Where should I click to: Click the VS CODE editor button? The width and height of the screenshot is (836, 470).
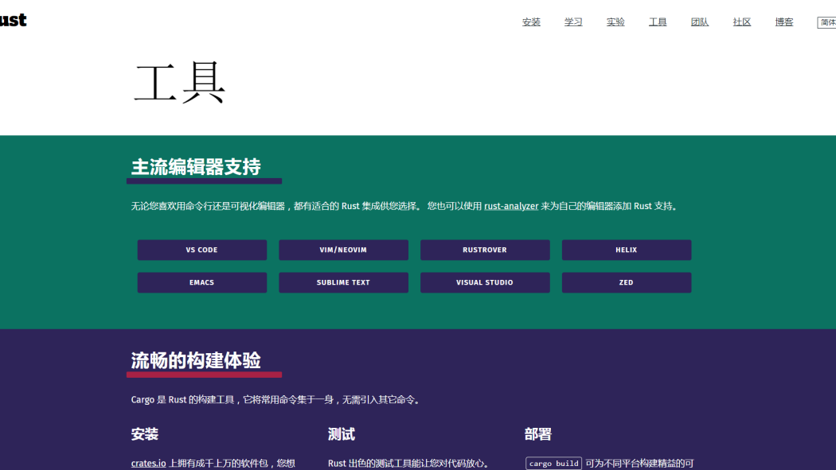point(202,250)
